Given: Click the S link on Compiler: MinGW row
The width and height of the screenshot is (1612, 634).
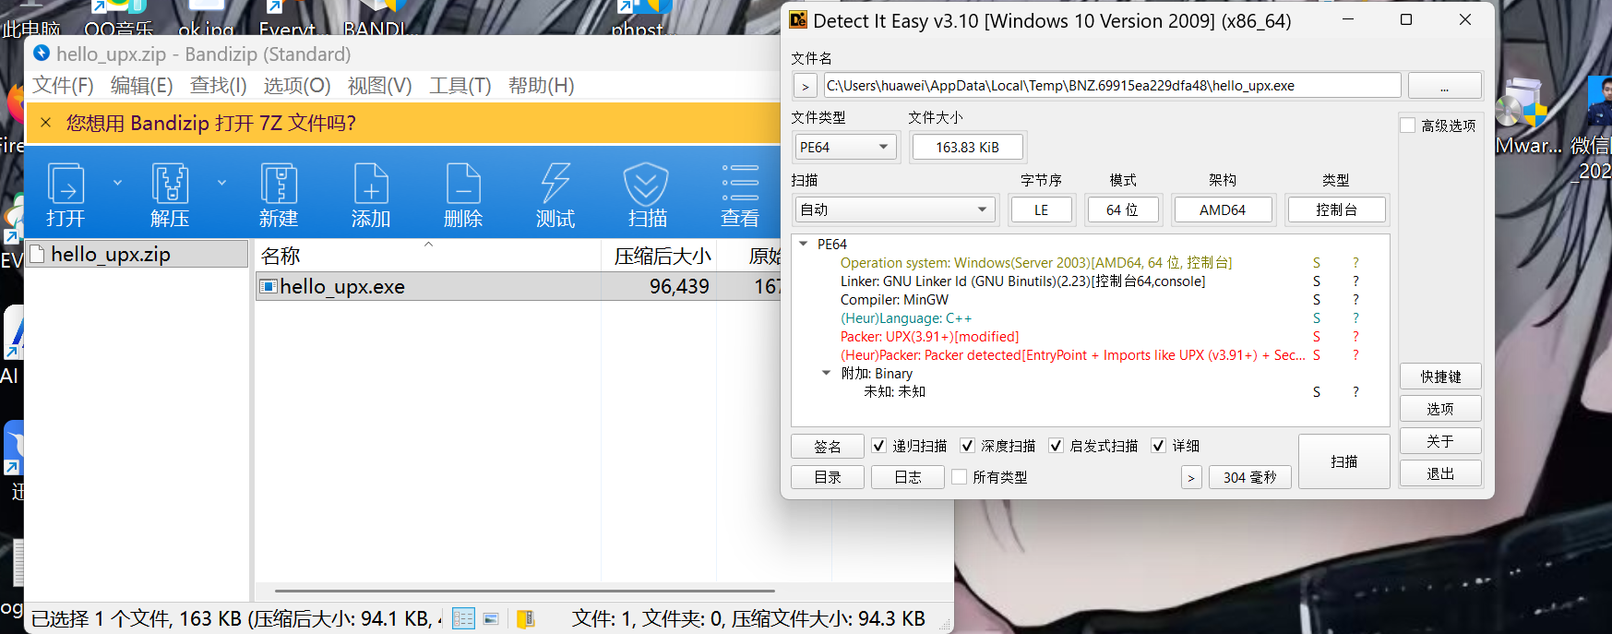Looking at the screenshot, I should 1317,299.
